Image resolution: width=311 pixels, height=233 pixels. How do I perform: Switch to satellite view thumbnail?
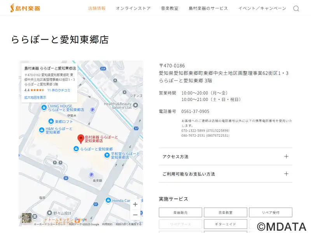[26, 218]
